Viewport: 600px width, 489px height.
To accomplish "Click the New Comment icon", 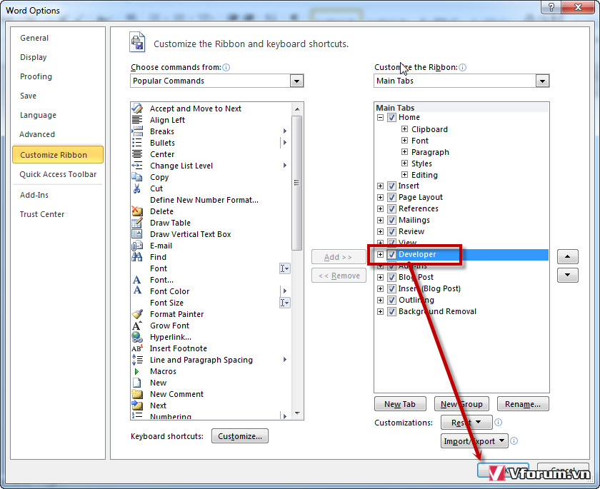I will click(x=137, y=394).
